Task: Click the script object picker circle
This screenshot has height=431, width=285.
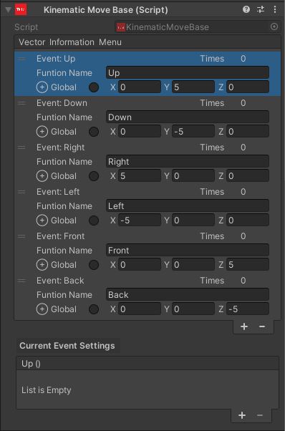Action: tap(274, 26)
